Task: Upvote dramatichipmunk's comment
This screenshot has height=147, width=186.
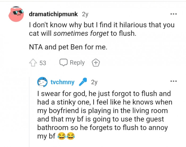Action: pos(33,63)
